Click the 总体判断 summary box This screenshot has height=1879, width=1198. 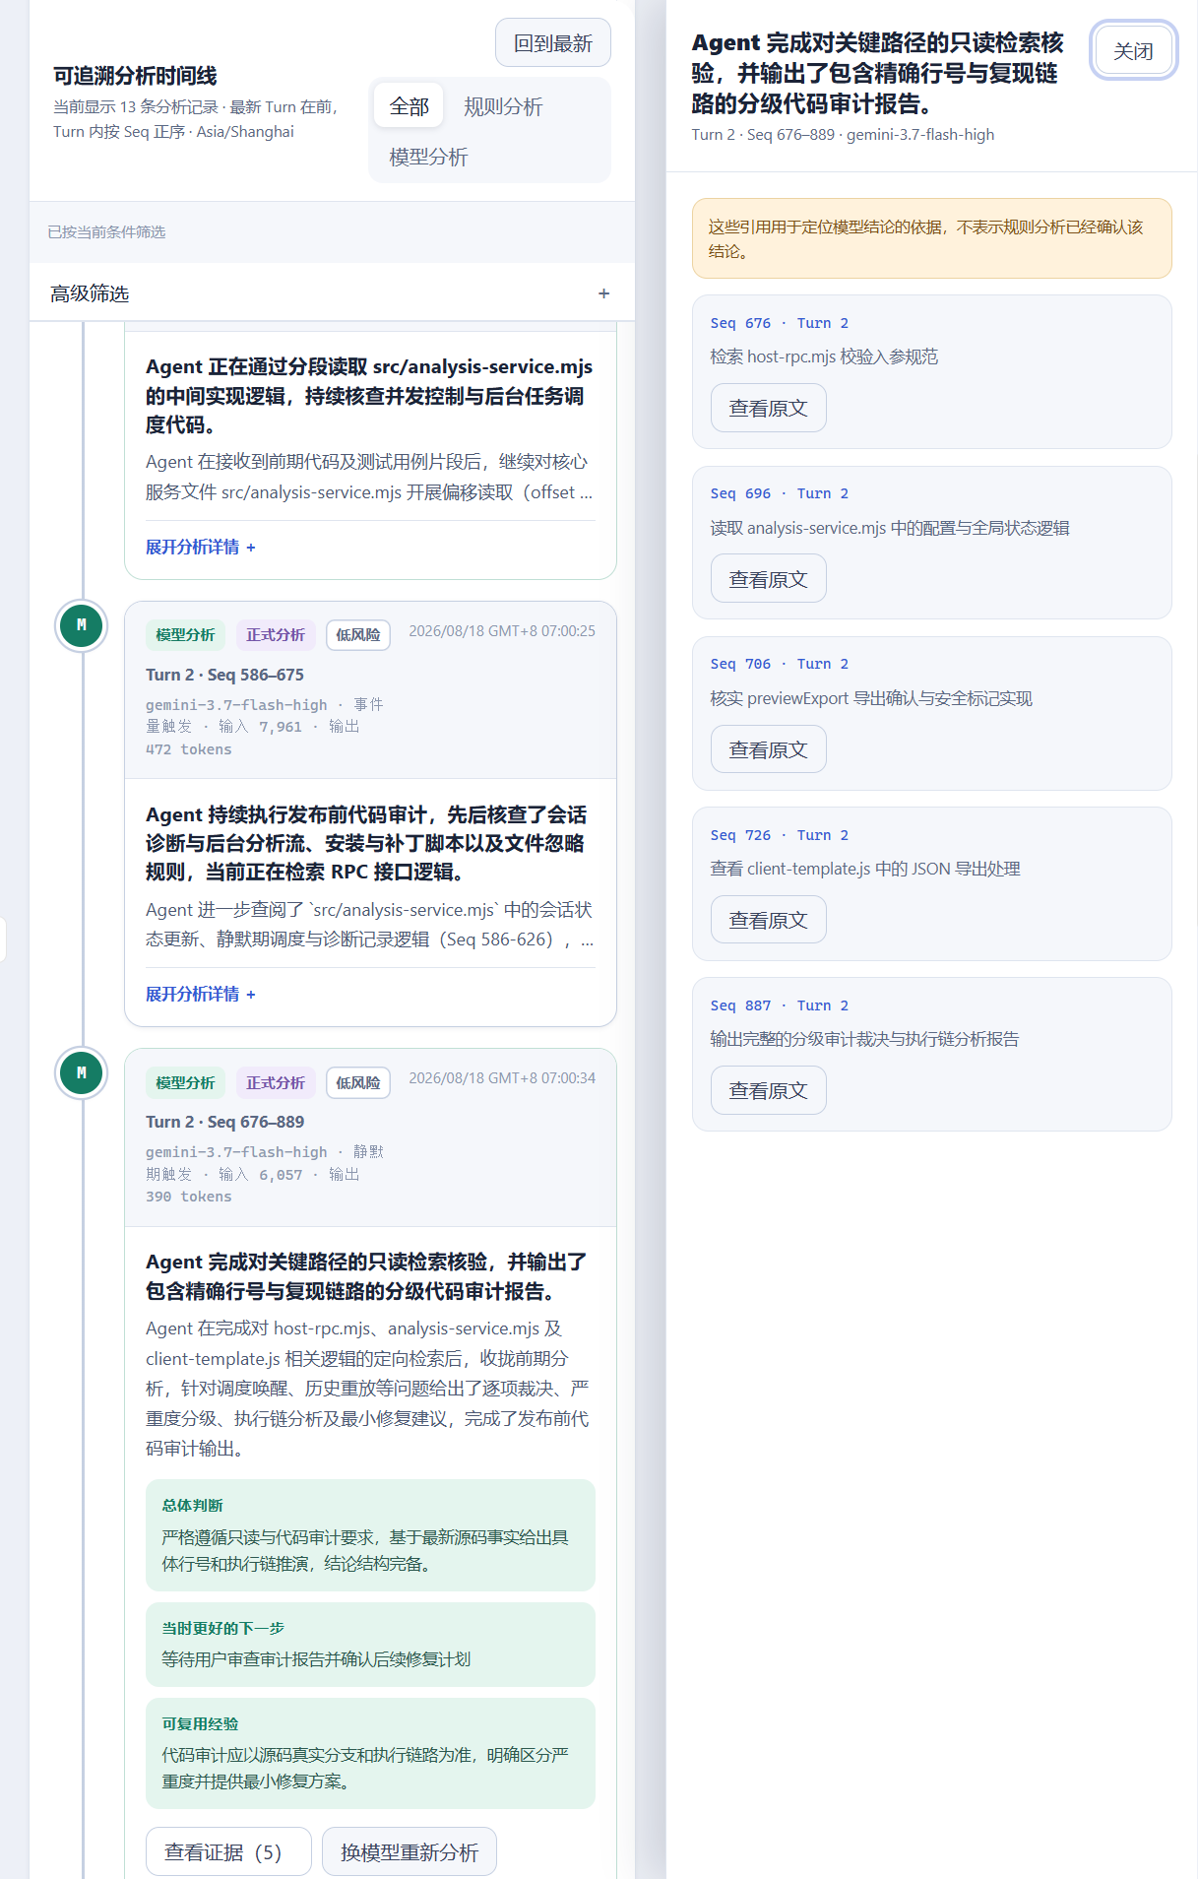[x=370, y=1535]
